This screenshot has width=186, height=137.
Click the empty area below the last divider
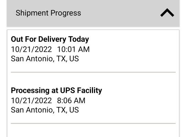93,131
